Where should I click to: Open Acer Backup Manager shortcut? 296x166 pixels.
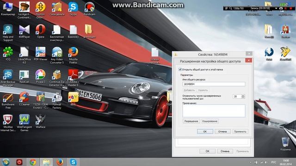click(x=8, y=78)
